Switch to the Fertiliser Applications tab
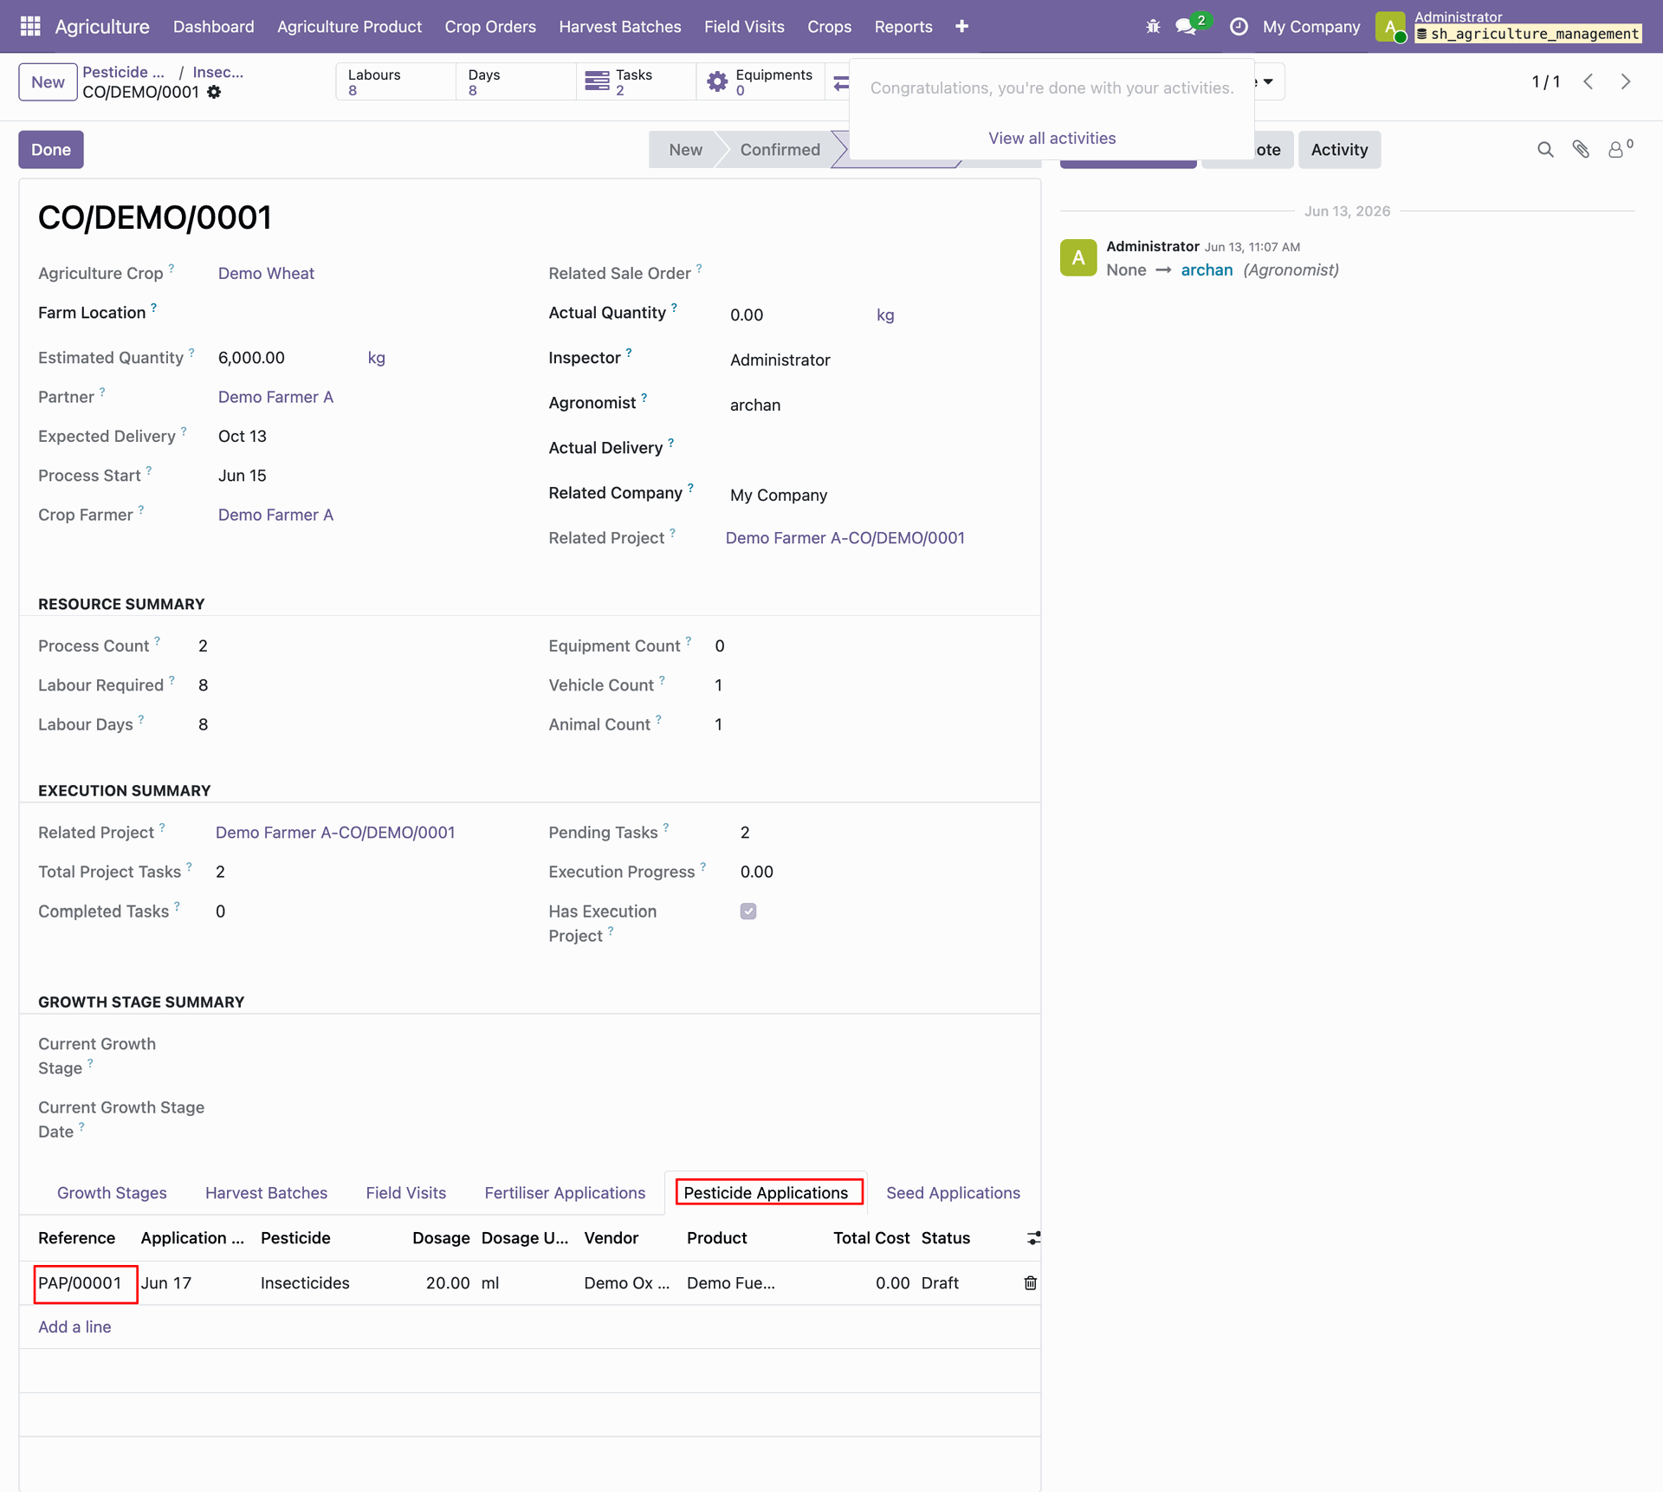Screen dimensions: 1663x1492 point(565,1193)
